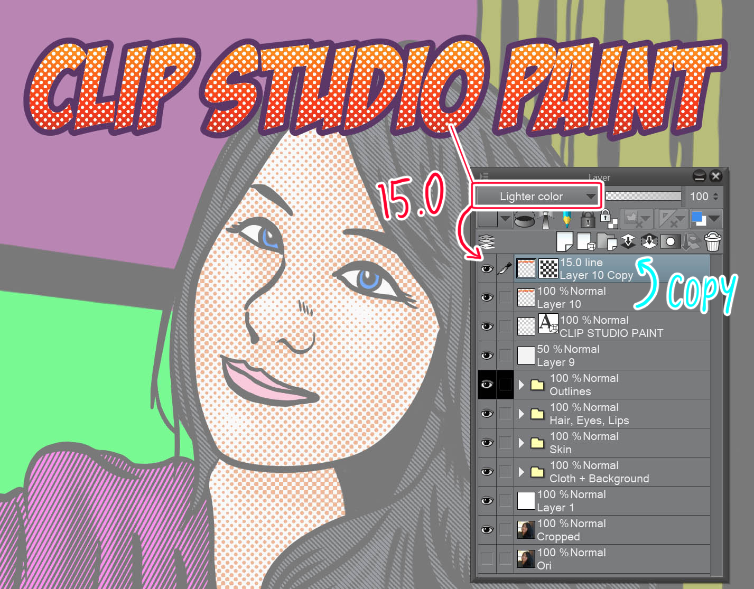This screenshot has height=589, width=754.
Task: Click the Transfer to Lower Layer icon
Action: click(628, 242)
